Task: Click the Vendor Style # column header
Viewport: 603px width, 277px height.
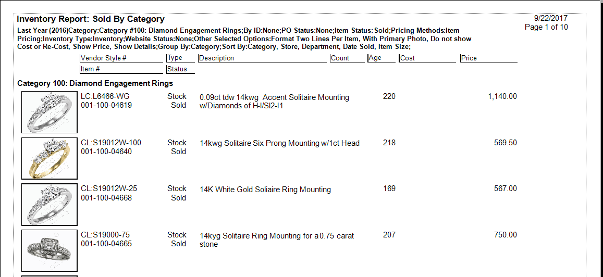Action: (x=104, y=58)
